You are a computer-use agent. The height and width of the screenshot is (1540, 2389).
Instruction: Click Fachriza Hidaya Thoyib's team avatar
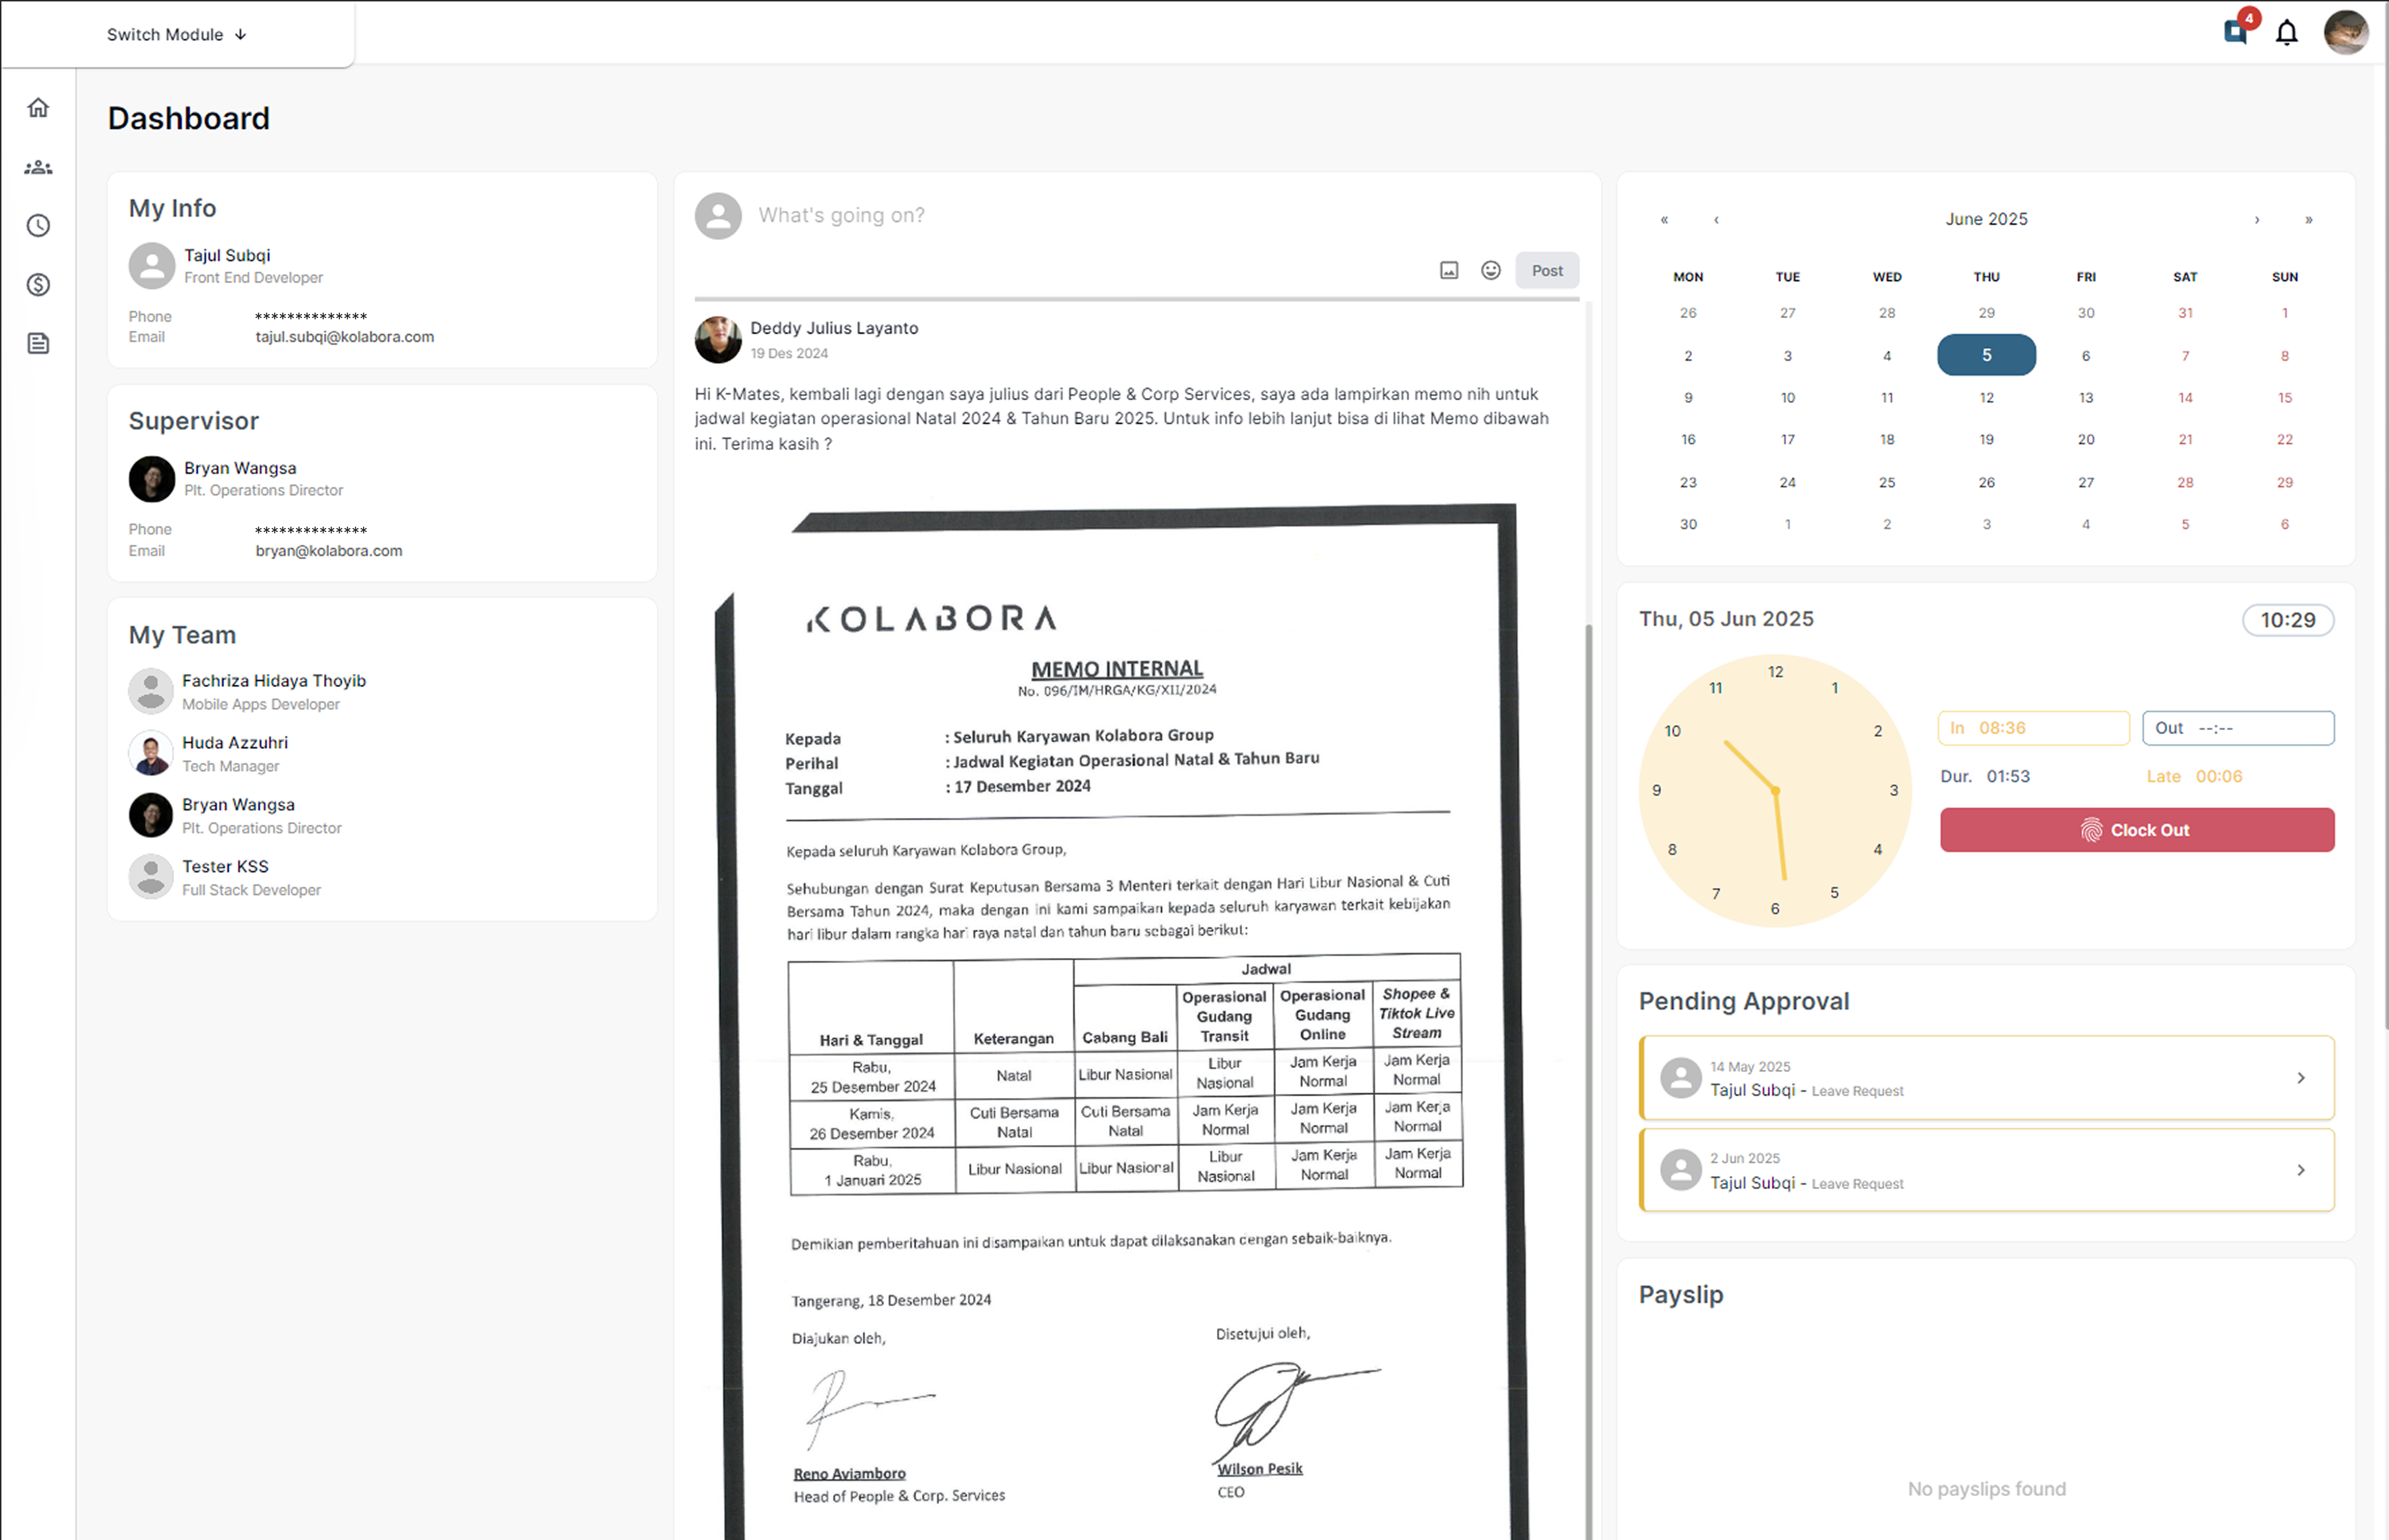(x=151, y=691)
